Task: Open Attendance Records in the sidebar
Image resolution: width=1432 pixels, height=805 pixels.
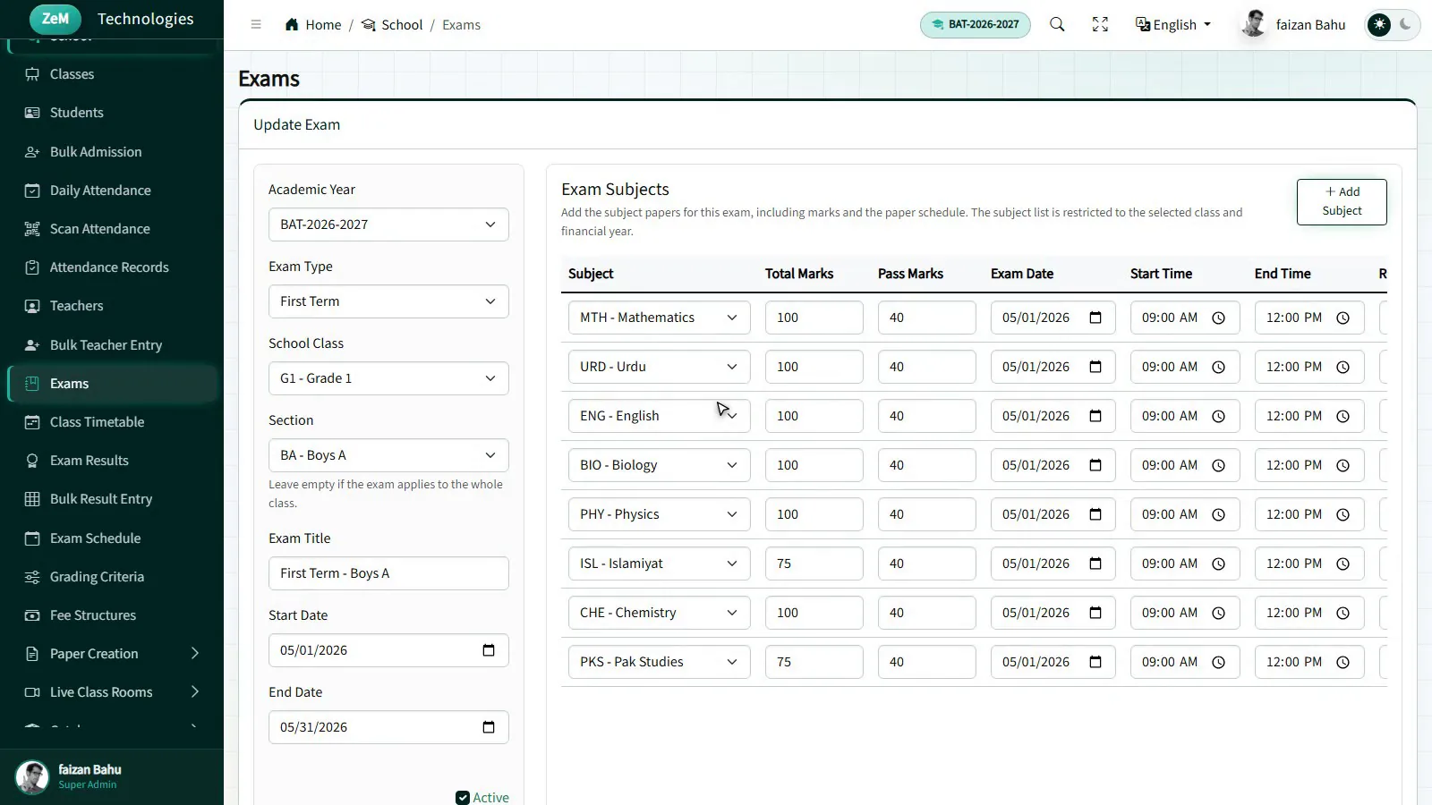Action: 112,267
